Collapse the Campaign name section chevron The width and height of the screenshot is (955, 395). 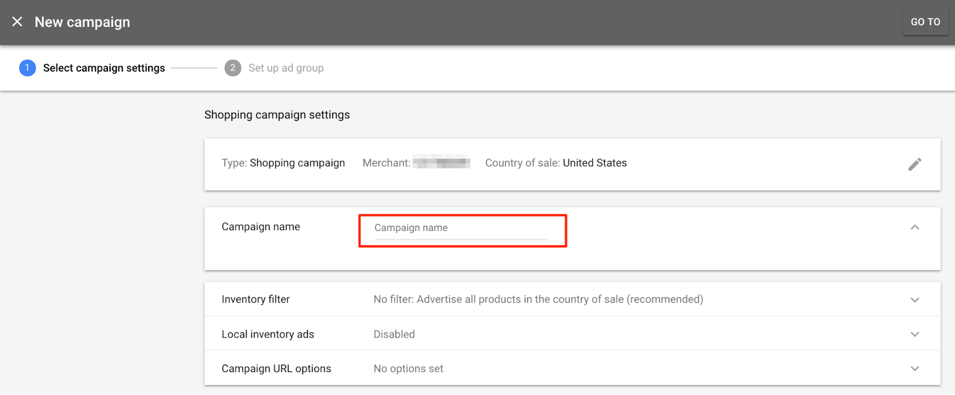pos(914,227)
